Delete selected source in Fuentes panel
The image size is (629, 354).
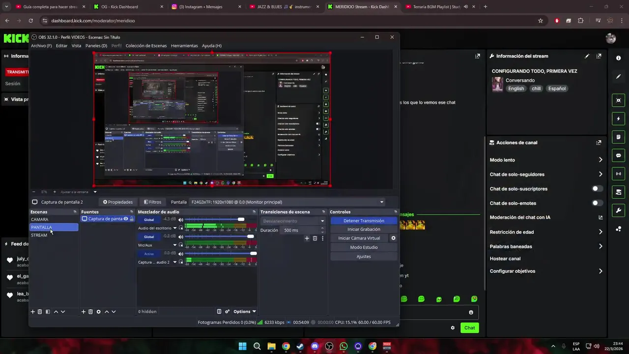click(x=90, y=312)
